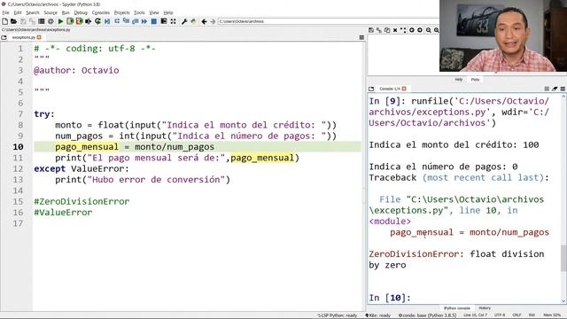
Task: Open PYTHONPATH manager Python icon
Action: pyautogui.click(x=194, y=21)
